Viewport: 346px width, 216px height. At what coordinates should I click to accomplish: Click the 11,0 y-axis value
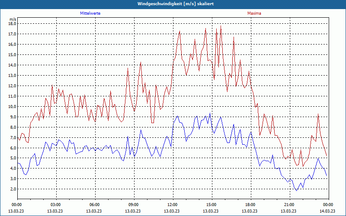click(x=13, y=96)
